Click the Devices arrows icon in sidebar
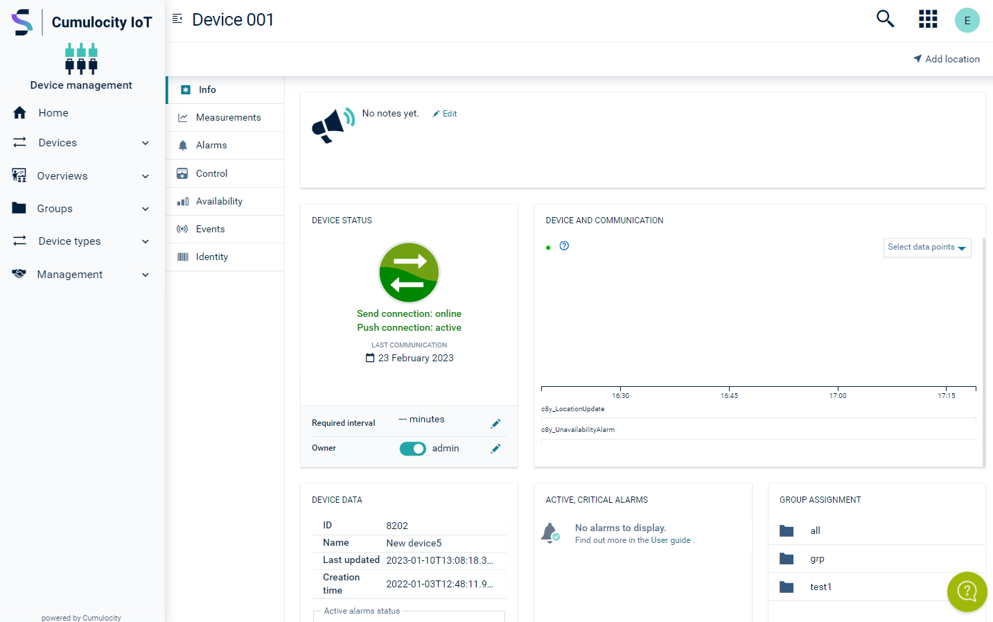Image resolution: width=993 pixels, height=622 pixels. (19, 142)
